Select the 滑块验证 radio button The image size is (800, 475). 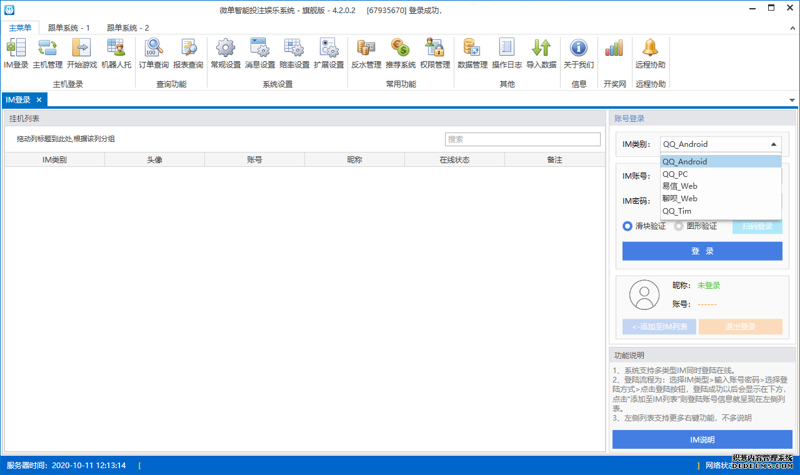coord(627,226)
